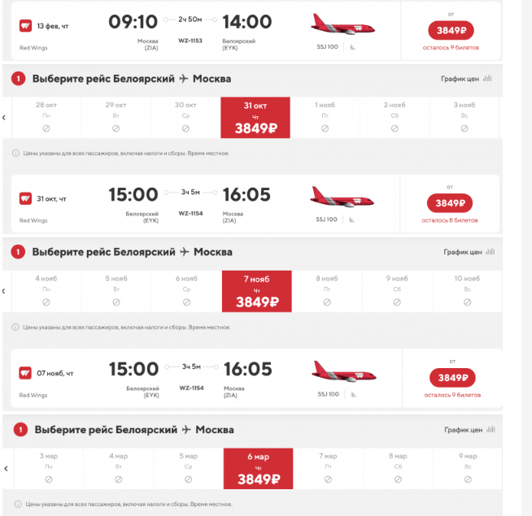
Task: Click the seat icon next to SSJ 100 on 13 фев flight
Action: (352, 47)
